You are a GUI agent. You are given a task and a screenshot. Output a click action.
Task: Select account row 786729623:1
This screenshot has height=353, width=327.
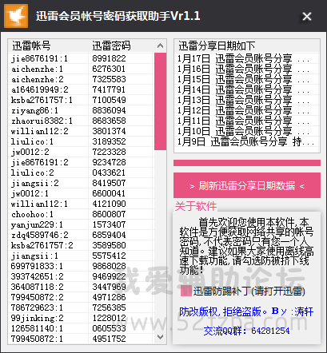pyautogui.click(x=82, y=307)
